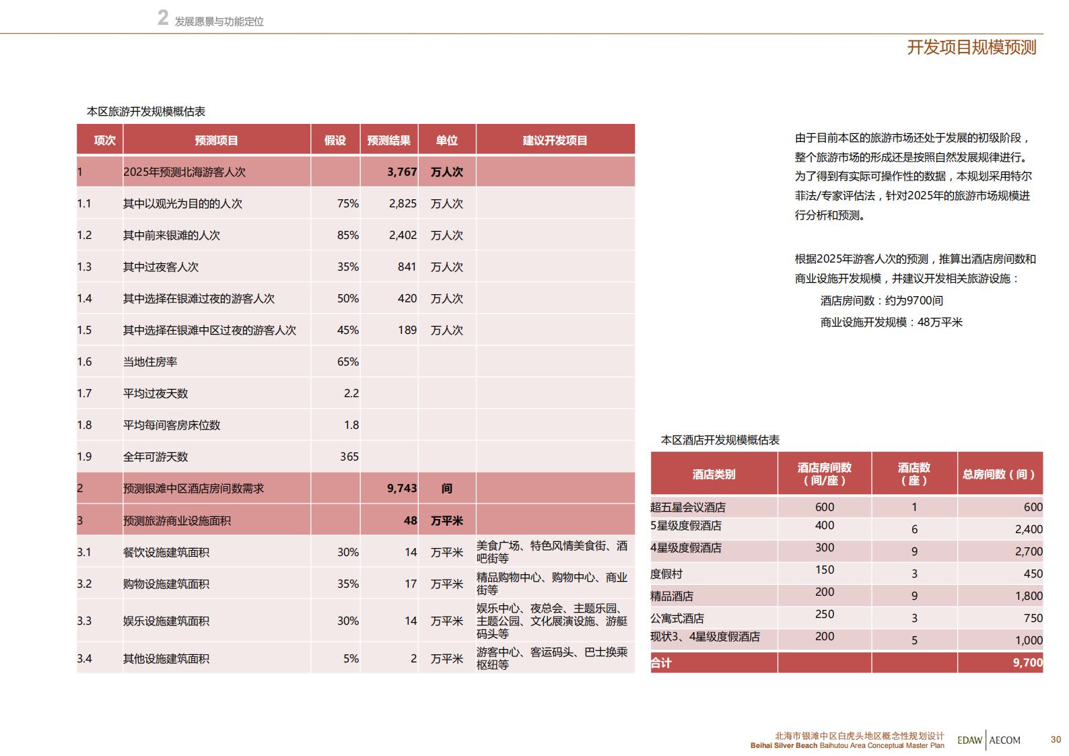
Task: Select hotel row 精品酒店
Action: point(847,594)
